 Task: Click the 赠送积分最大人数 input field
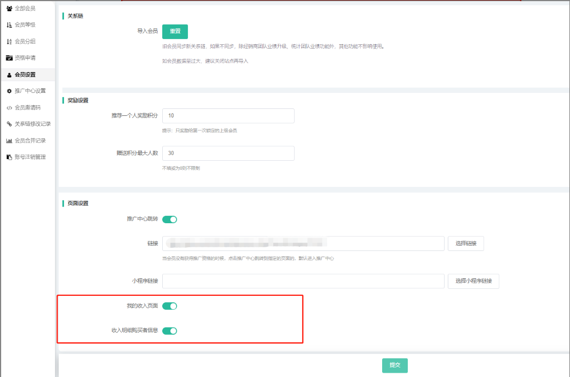[228, 153]
